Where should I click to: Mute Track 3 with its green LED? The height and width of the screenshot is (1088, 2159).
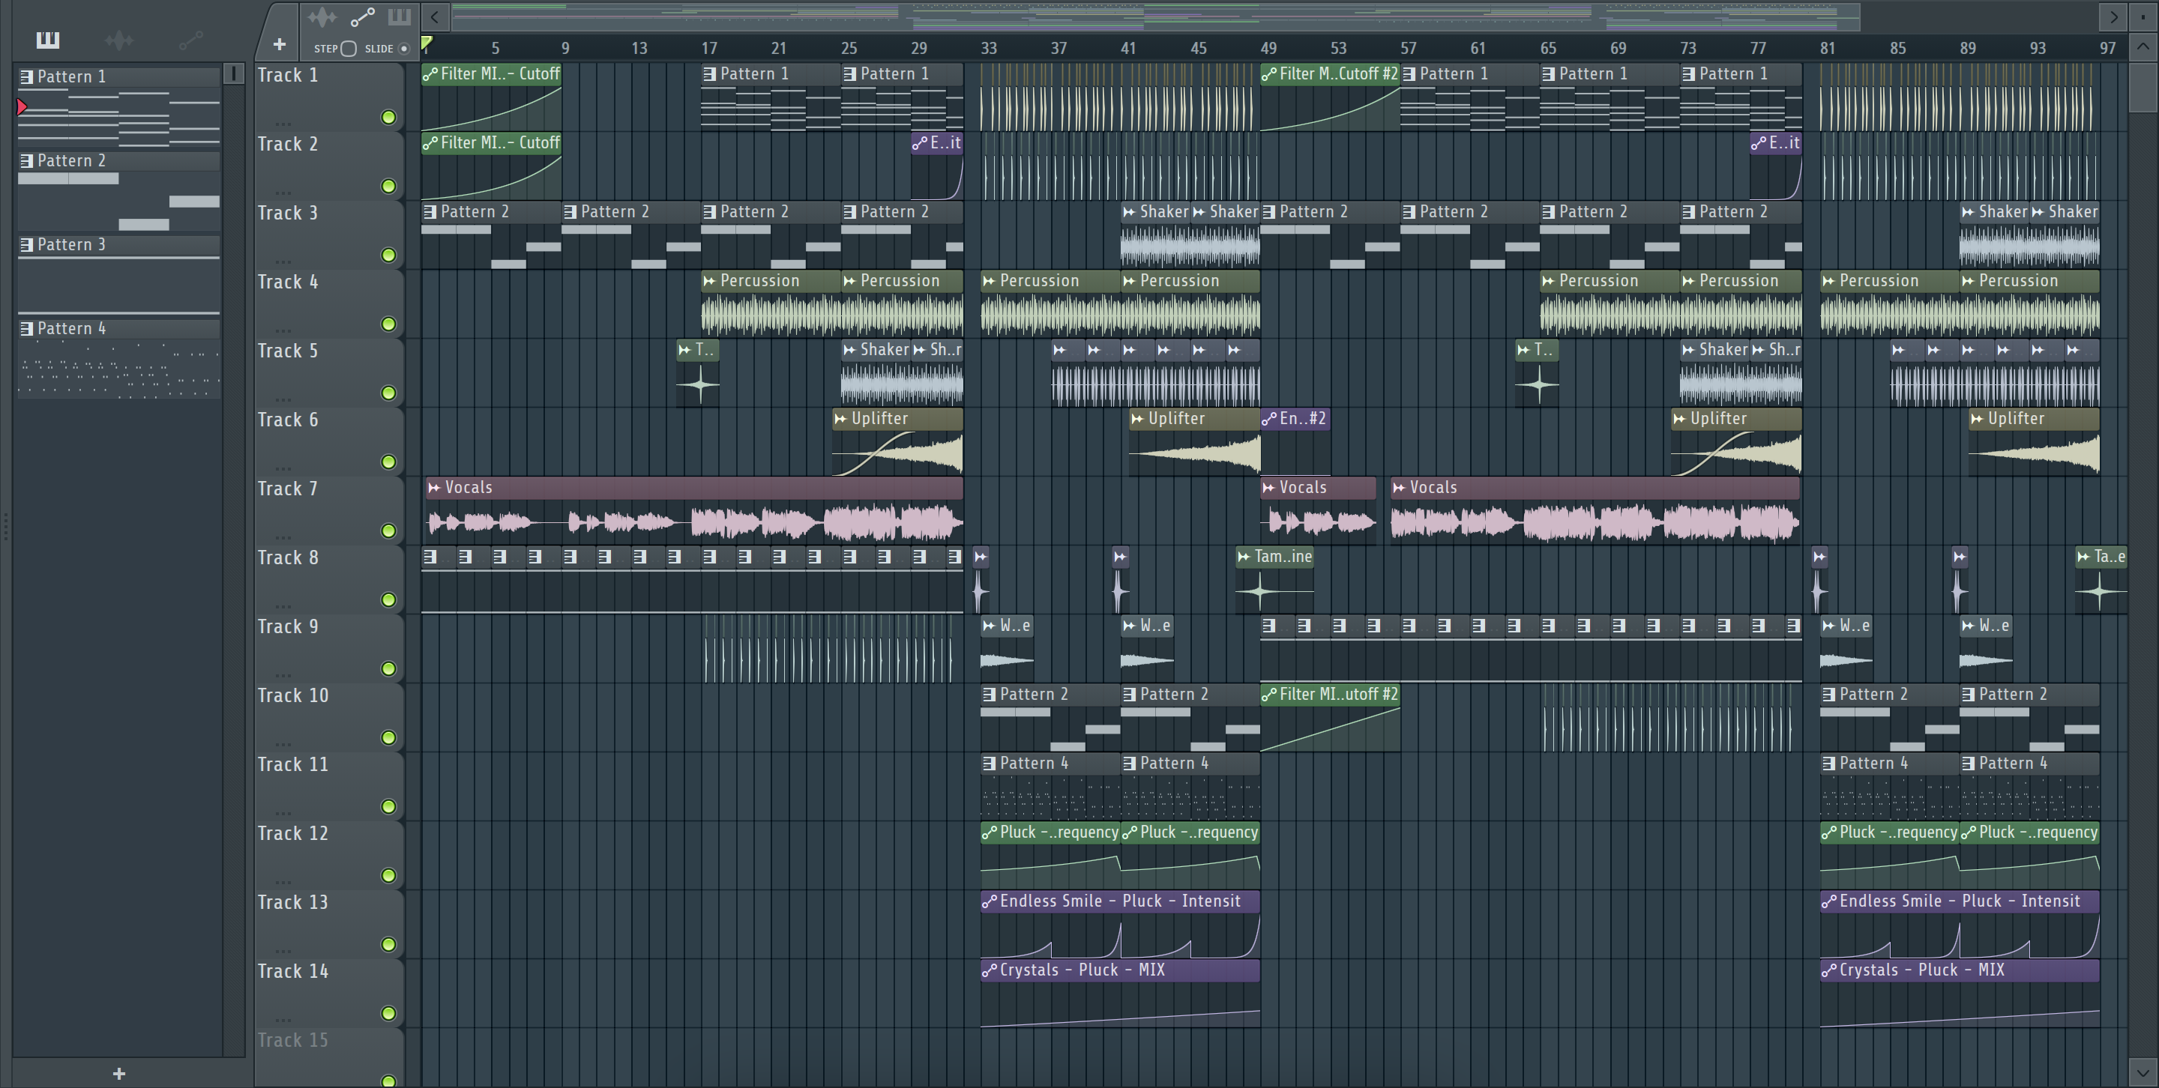388,255
